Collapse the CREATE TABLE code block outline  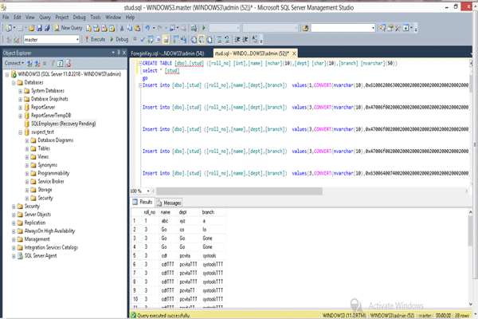click(140, 63)
